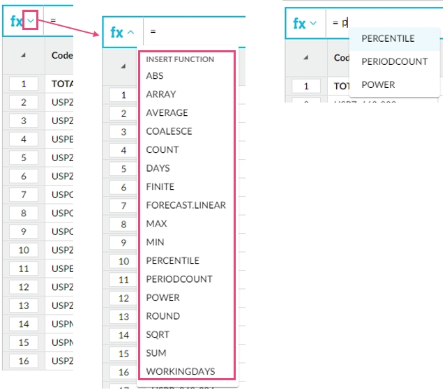The image size is (445, 390).
Task: Click the formula input containing '= p'
Action: click(x=384, y=23)
